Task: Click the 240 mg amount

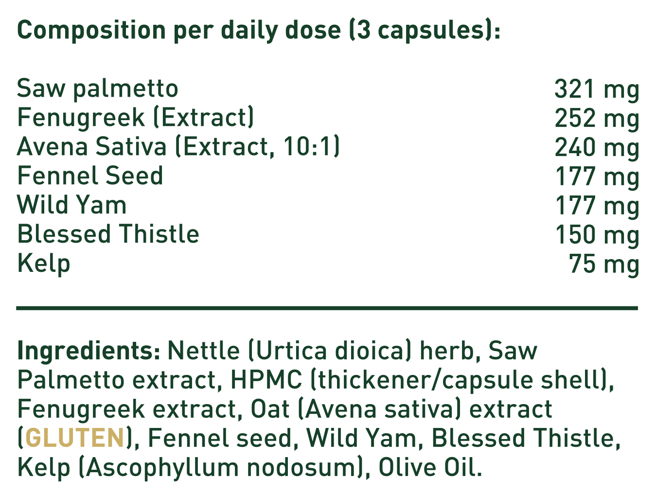Action: click(597, 148)
